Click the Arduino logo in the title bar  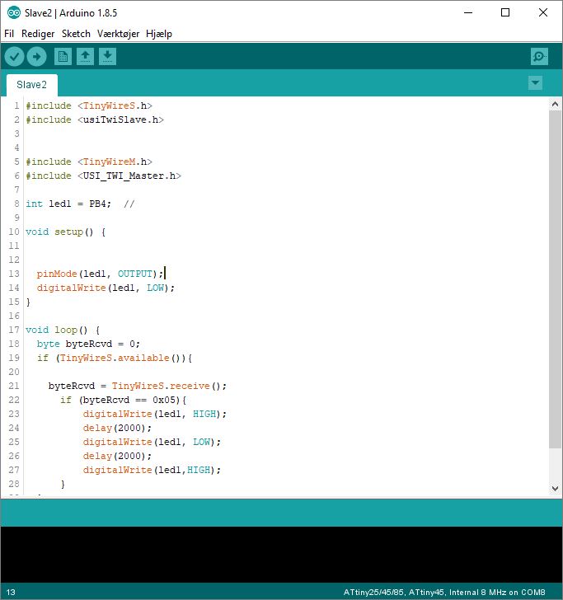point(14,12)
